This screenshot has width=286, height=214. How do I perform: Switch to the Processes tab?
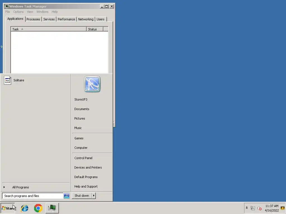tap(33, 19)
